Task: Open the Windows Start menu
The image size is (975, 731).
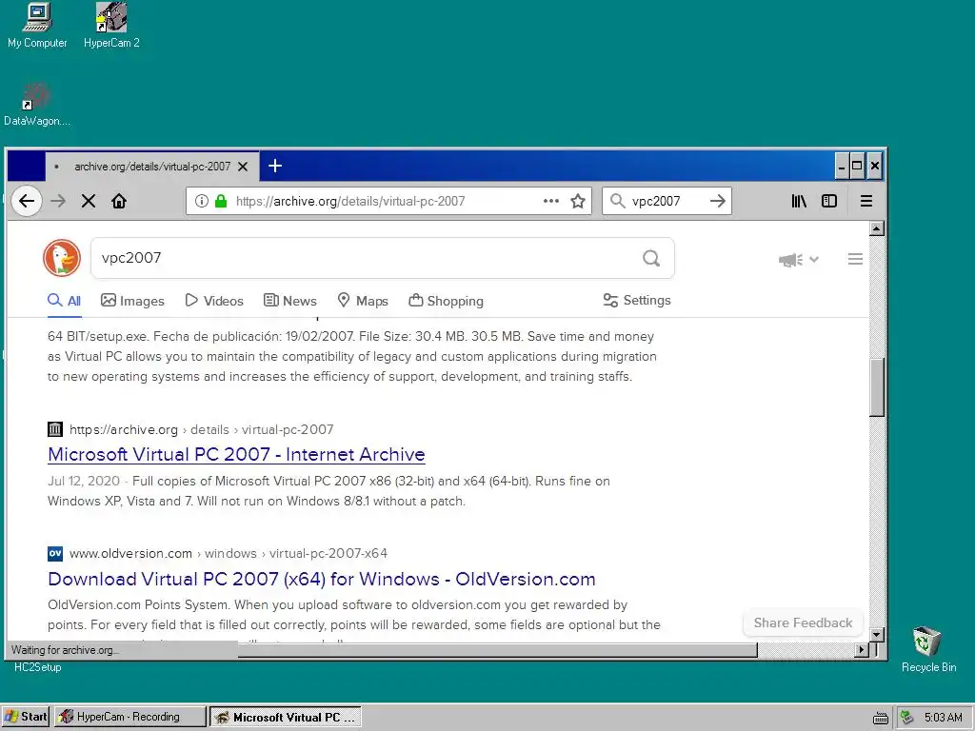Action: pyautogui.click(x=26, y=717)
